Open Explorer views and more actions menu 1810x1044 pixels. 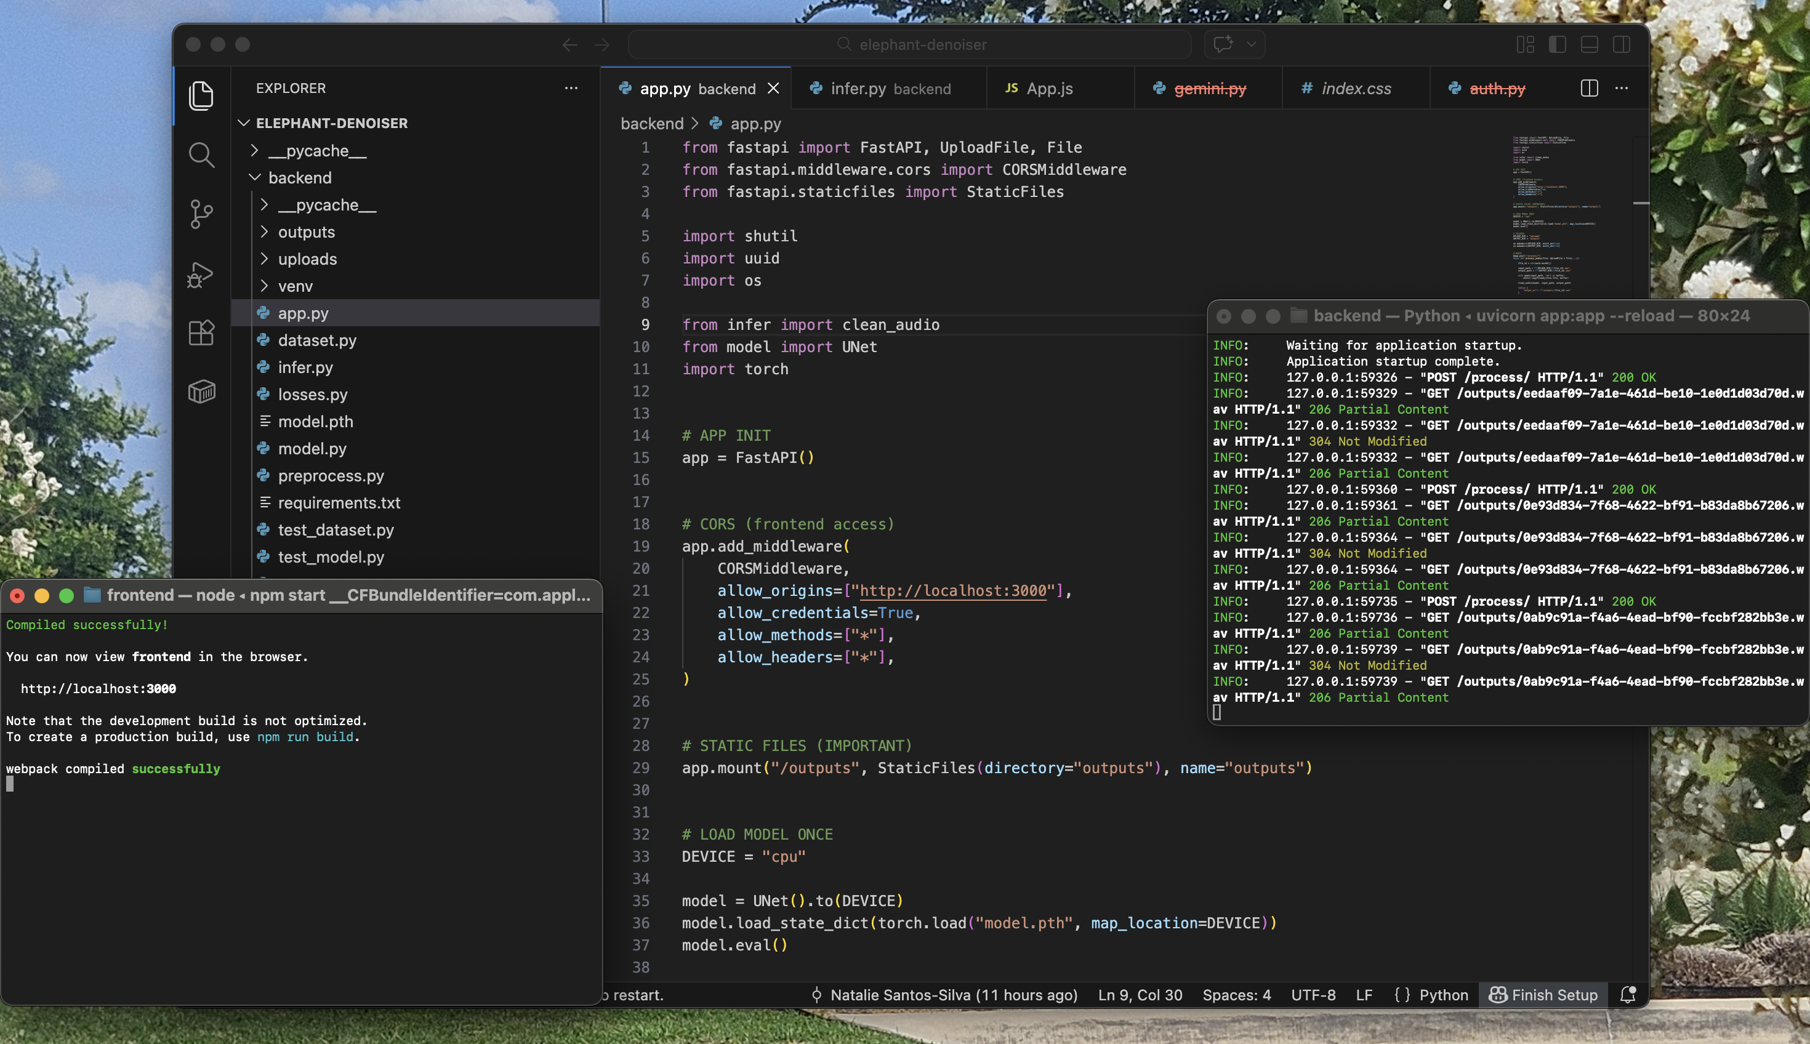click(571, 88)
